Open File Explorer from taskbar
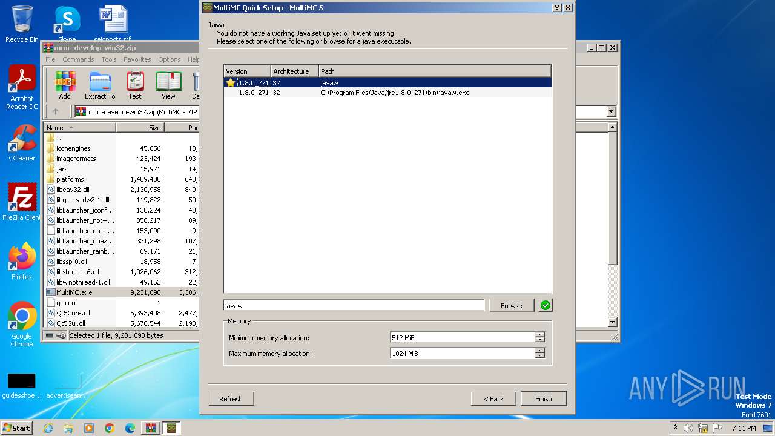 [68, 428]
